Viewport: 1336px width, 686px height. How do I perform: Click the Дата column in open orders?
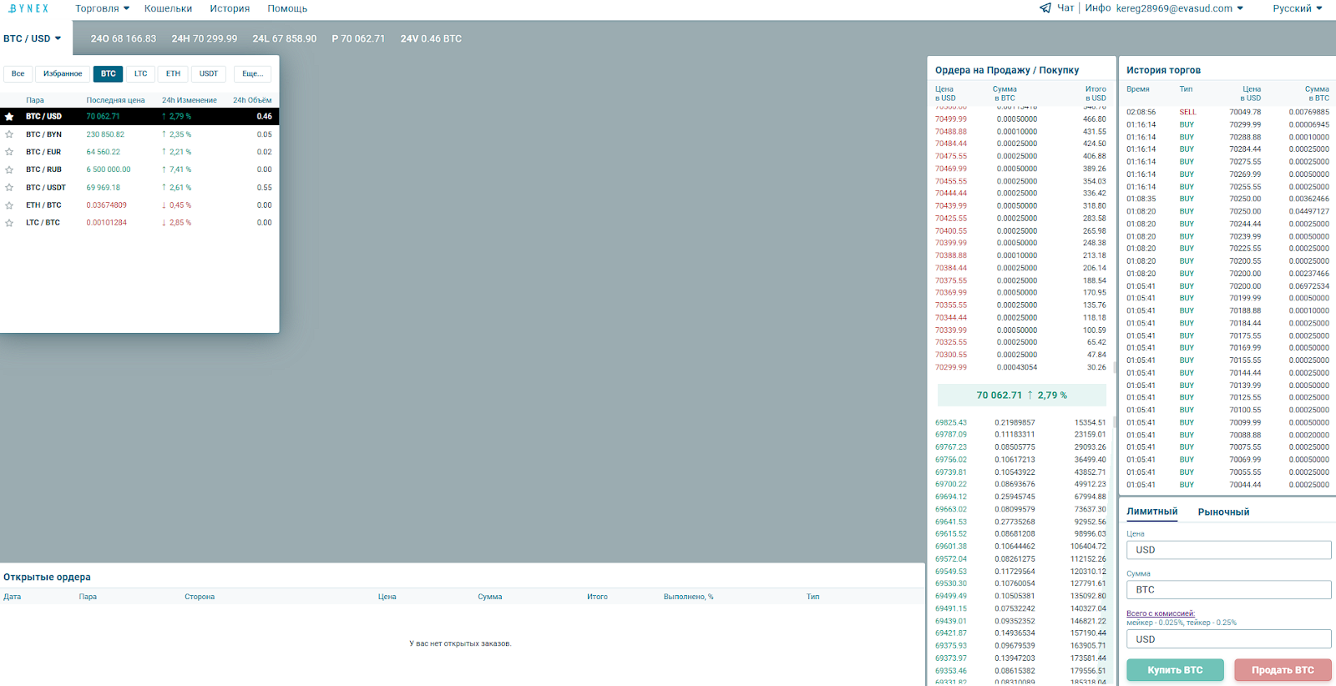(x=12, y=597)
